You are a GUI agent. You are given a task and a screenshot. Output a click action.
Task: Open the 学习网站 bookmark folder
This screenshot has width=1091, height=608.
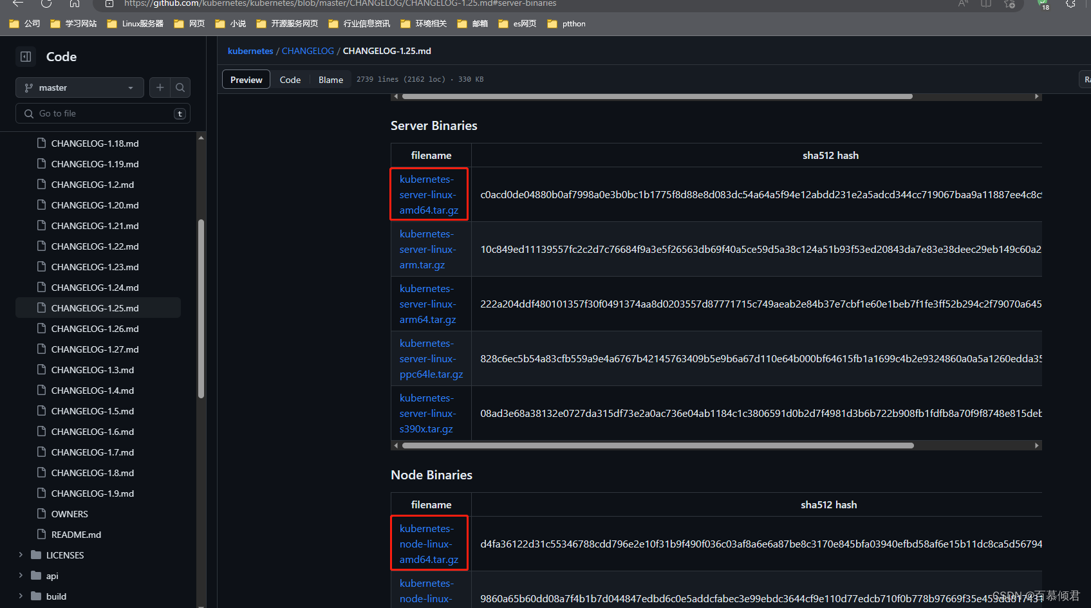(73, 24)
